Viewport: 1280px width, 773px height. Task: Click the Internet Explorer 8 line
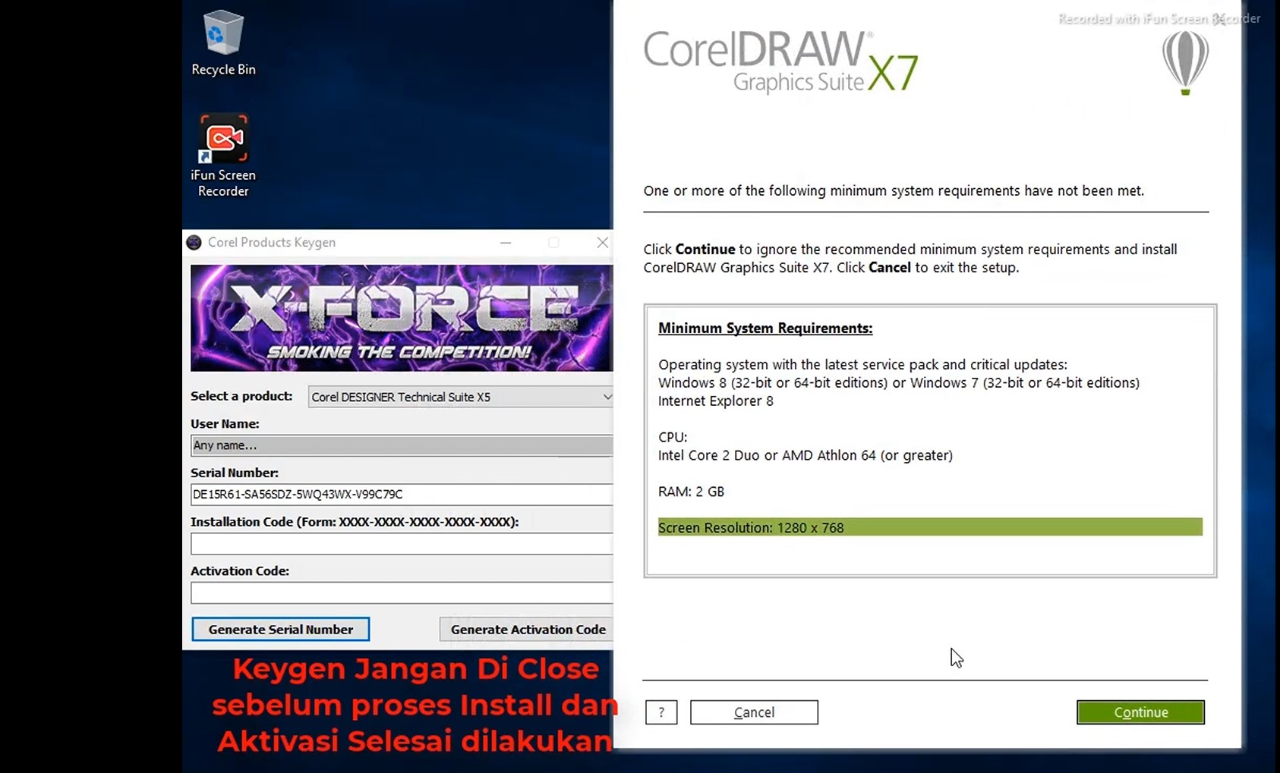[x=716, y=401]
